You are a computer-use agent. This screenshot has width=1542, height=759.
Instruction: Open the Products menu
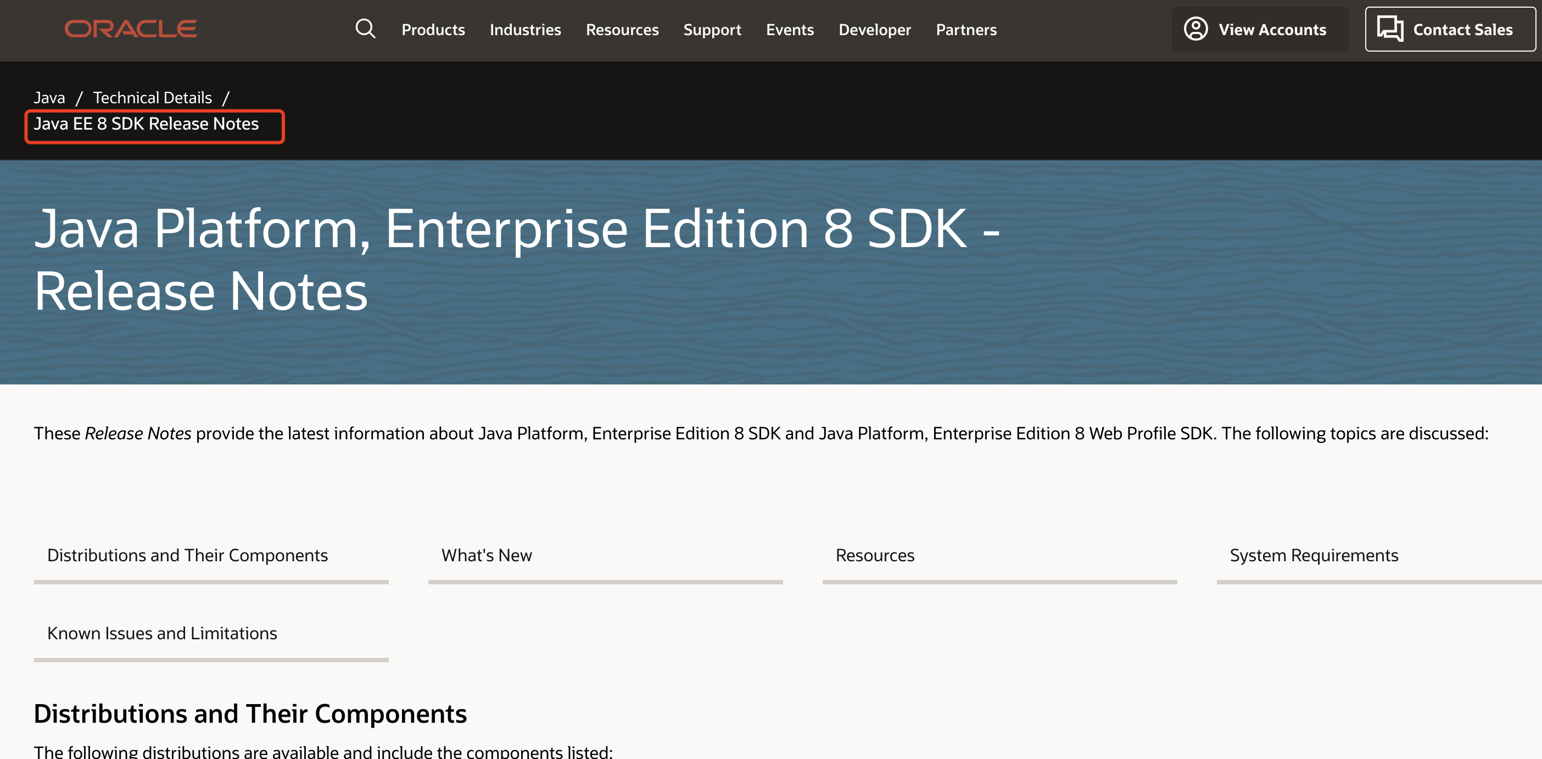tap(433, 29)
